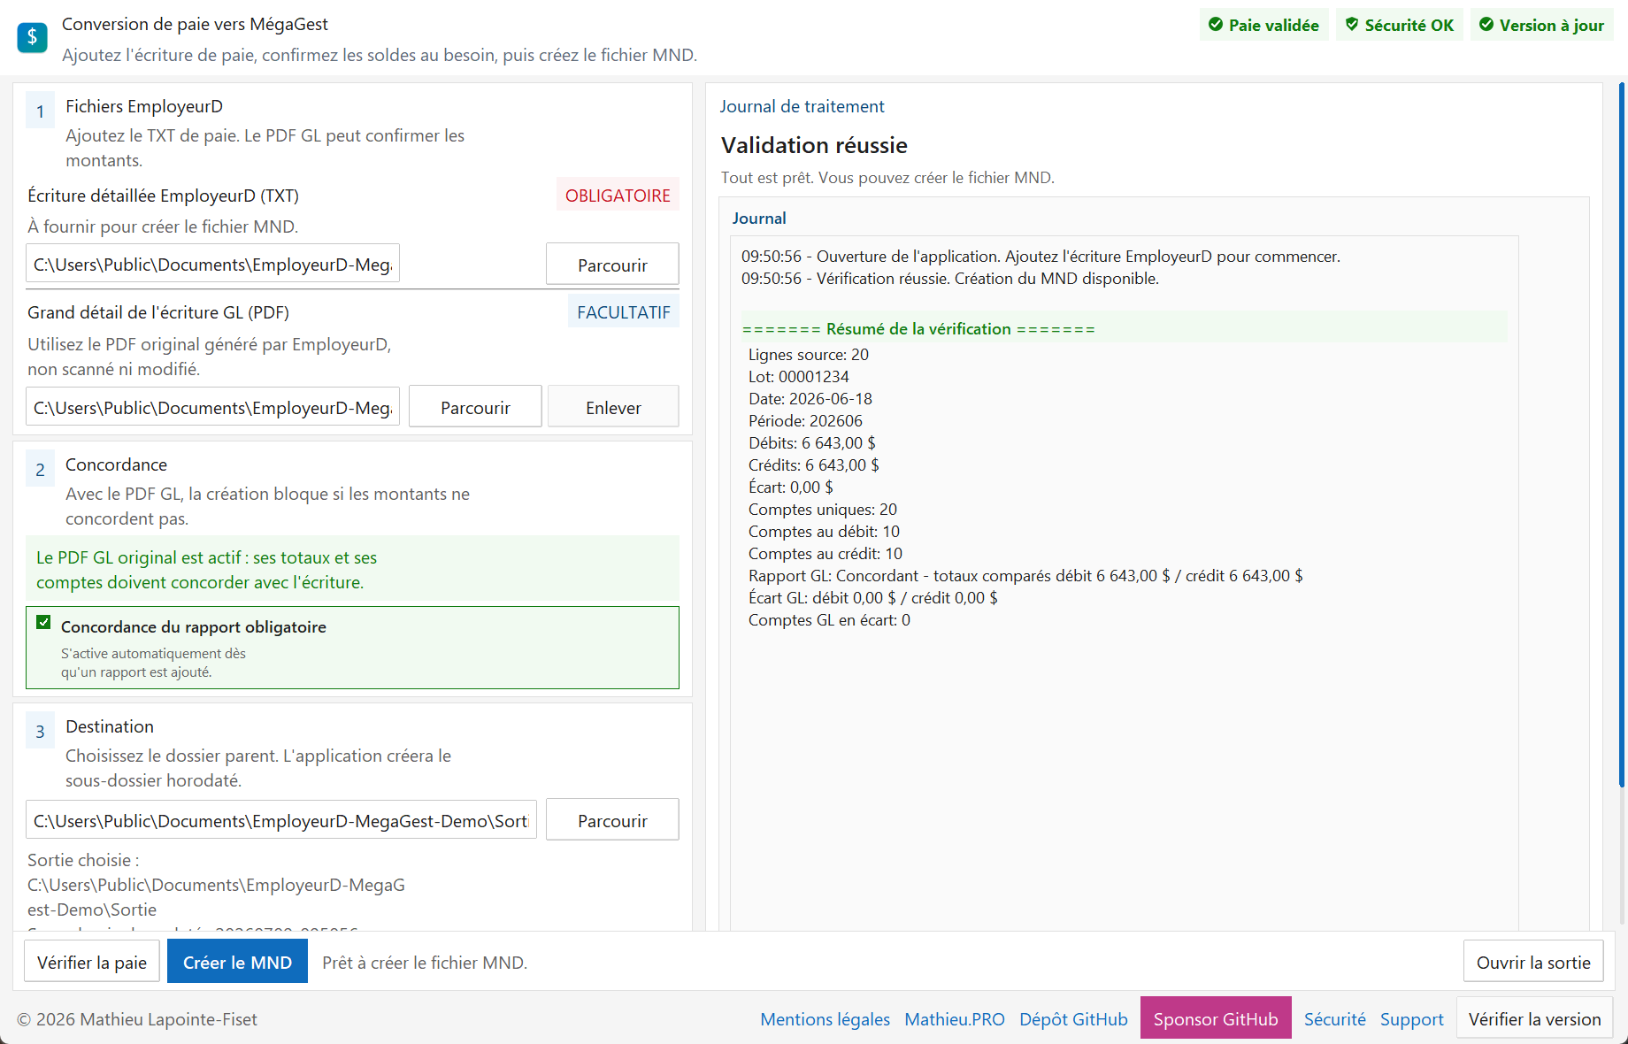Click the FACULTATIF label
Image resolution: width=1628 pixels, height=1044 pixels.
[623, 311]
